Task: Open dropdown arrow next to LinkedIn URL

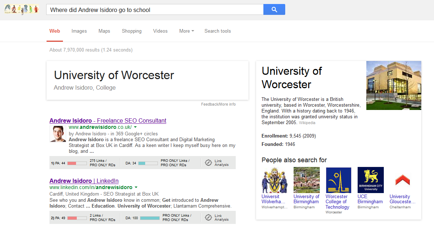Action: click(x=136, y=188)
